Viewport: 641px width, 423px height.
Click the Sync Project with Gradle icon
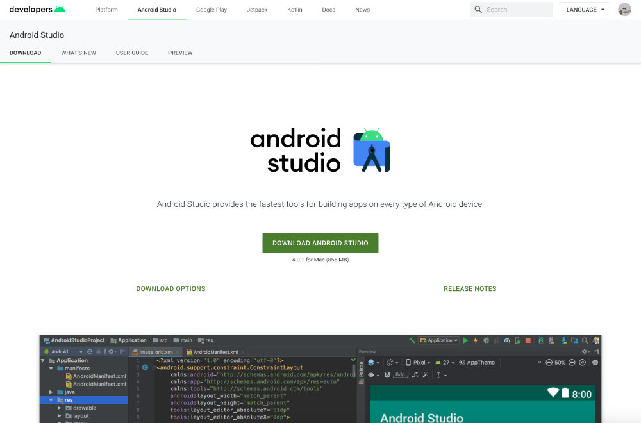(541, 340)
